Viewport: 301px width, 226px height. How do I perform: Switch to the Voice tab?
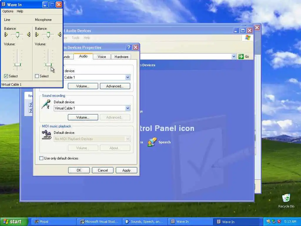click(102, 57)
